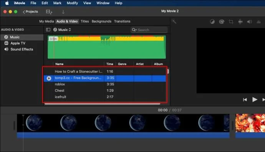Toggle the sidebar list visibility button
This screenshot has width=265, height=152.
coord(48,29)
